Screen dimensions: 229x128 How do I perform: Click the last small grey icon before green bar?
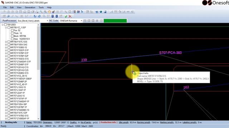tap(101, 21)
